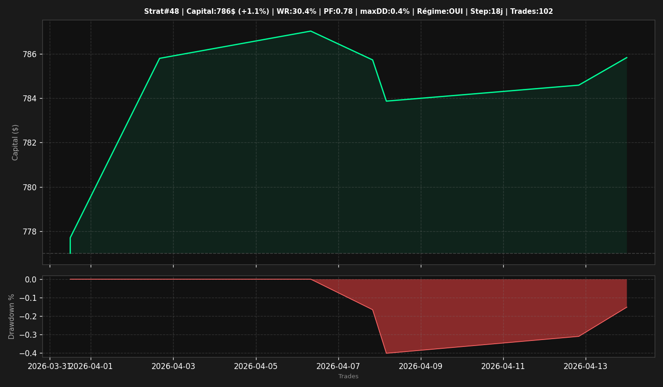This screenshot has height=387, width=663.
Task: Select the "786" capital axis tick
Action: (x=30, y=54)
